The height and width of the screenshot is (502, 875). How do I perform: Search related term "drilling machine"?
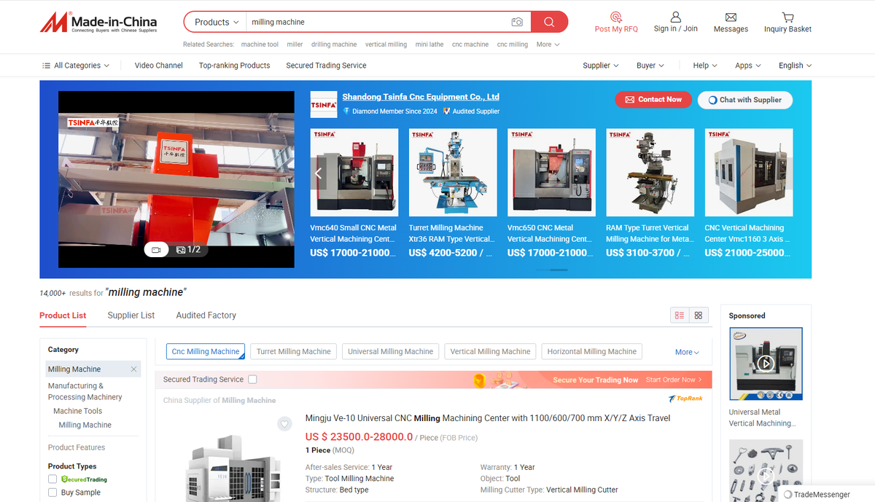[x=334, y=44]
